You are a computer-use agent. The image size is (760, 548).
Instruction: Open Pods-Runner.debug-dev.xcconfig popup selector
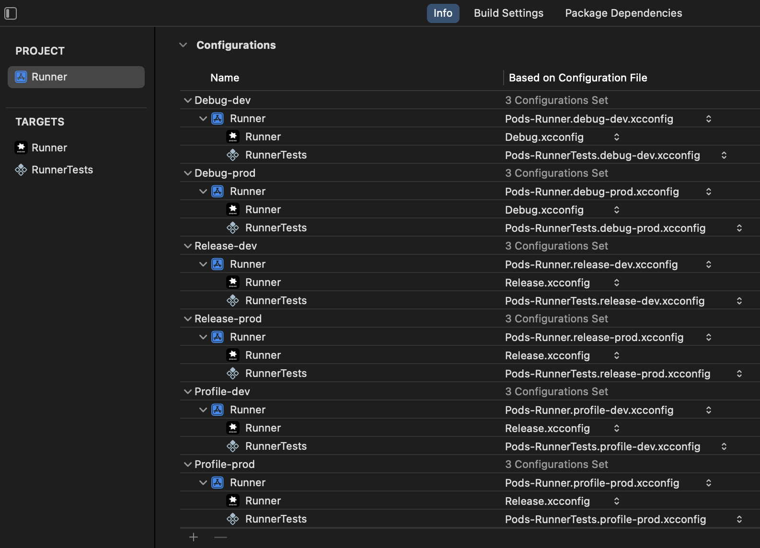(x=708, y=119)
